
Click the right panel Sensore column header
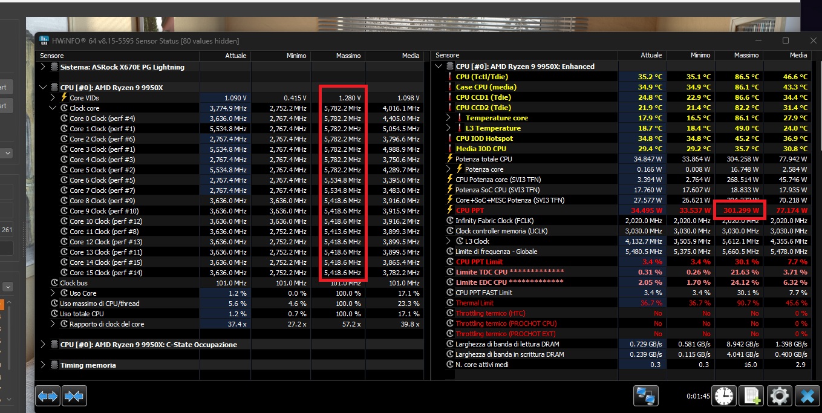524,55
